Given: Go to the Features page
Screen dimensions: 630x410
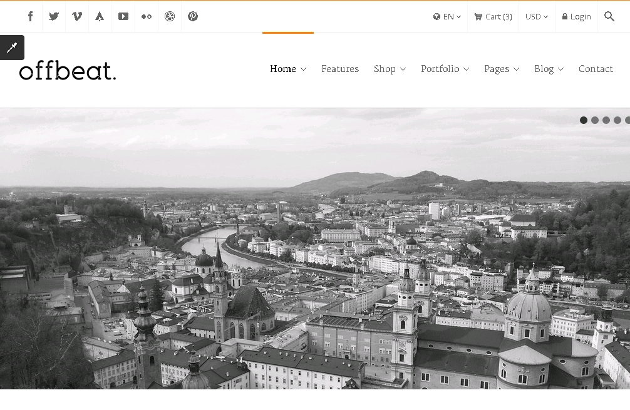Looking at the screenshot, I should point(340,69).
